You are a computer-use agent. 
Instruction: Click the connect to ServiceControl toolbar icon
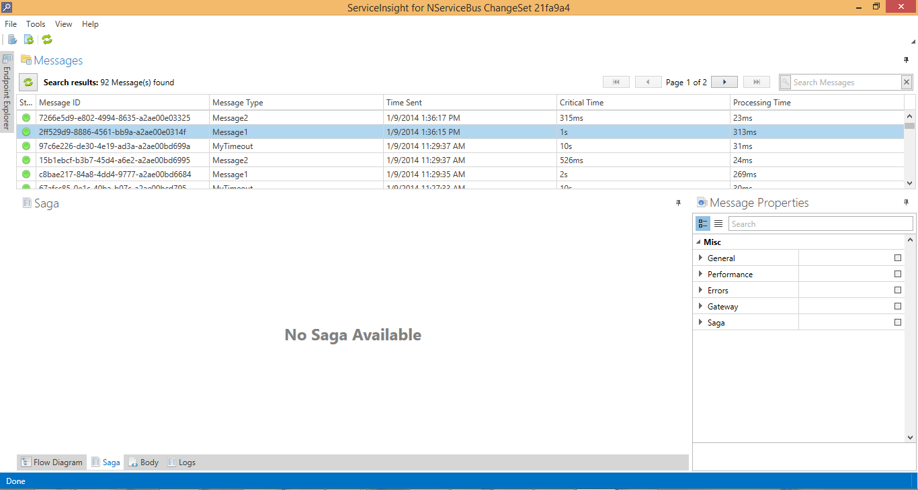[x=12, y=40]
